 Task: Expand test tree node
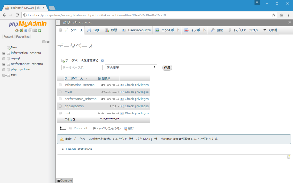4,75
